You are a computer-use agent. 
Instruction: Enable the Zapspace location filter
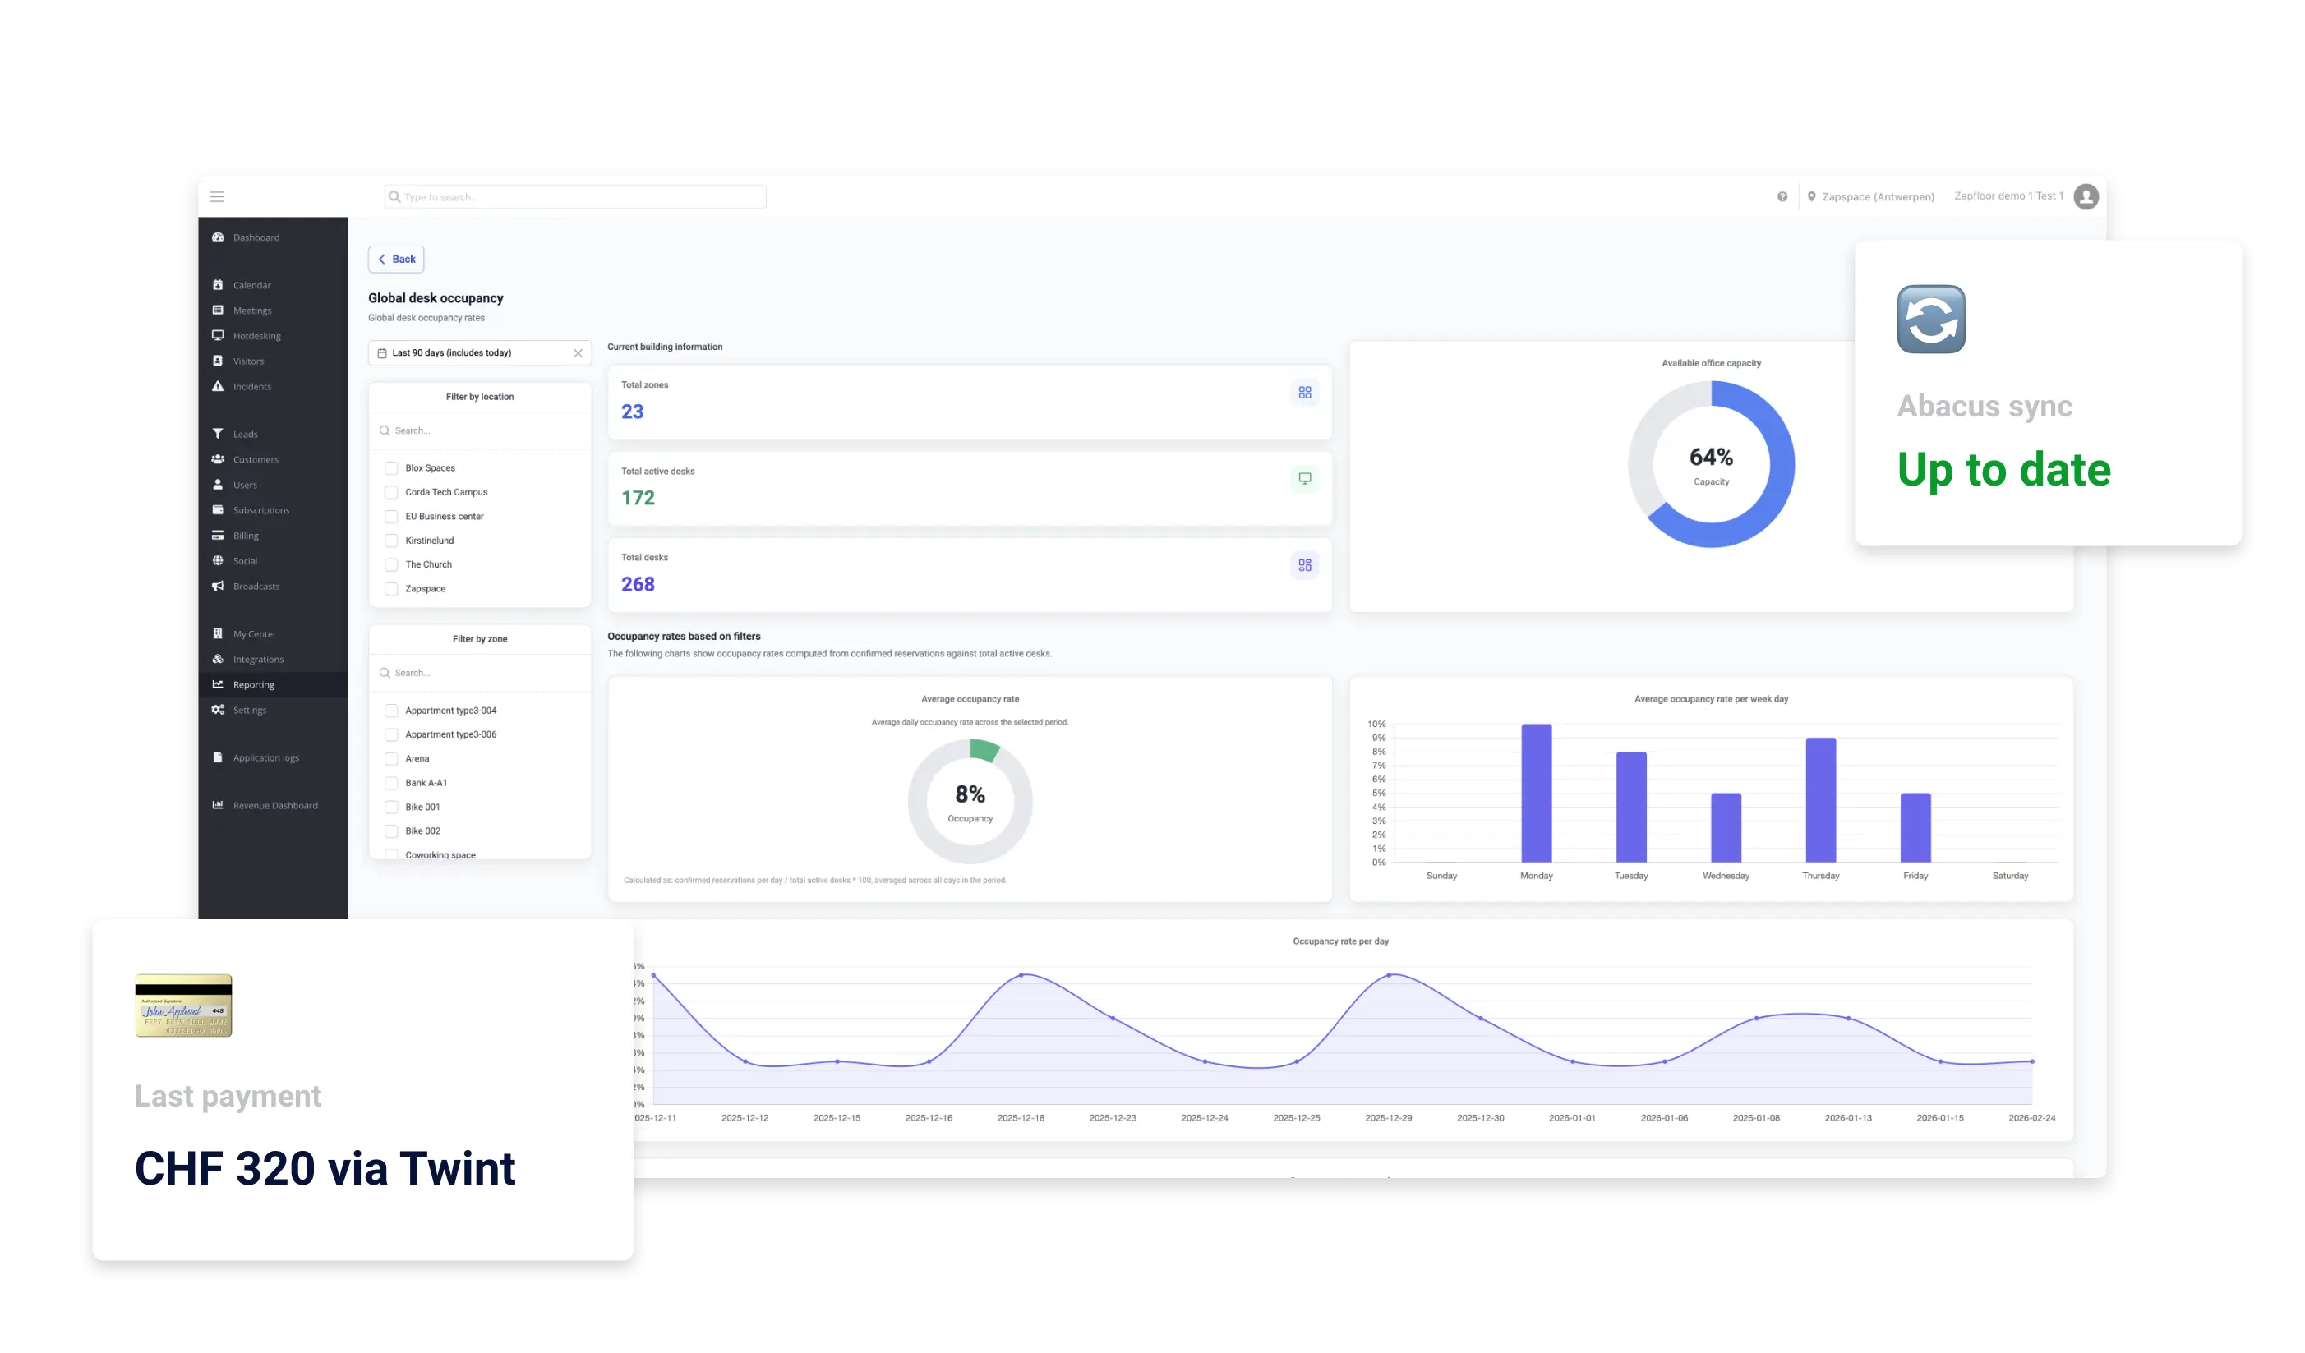click(x=391, y=589)
